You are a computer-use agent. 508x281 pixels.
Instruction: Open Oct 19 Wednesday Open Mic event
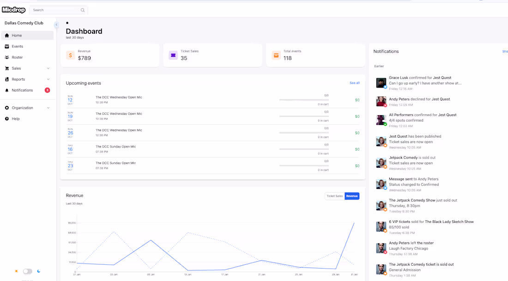[213, 116]
